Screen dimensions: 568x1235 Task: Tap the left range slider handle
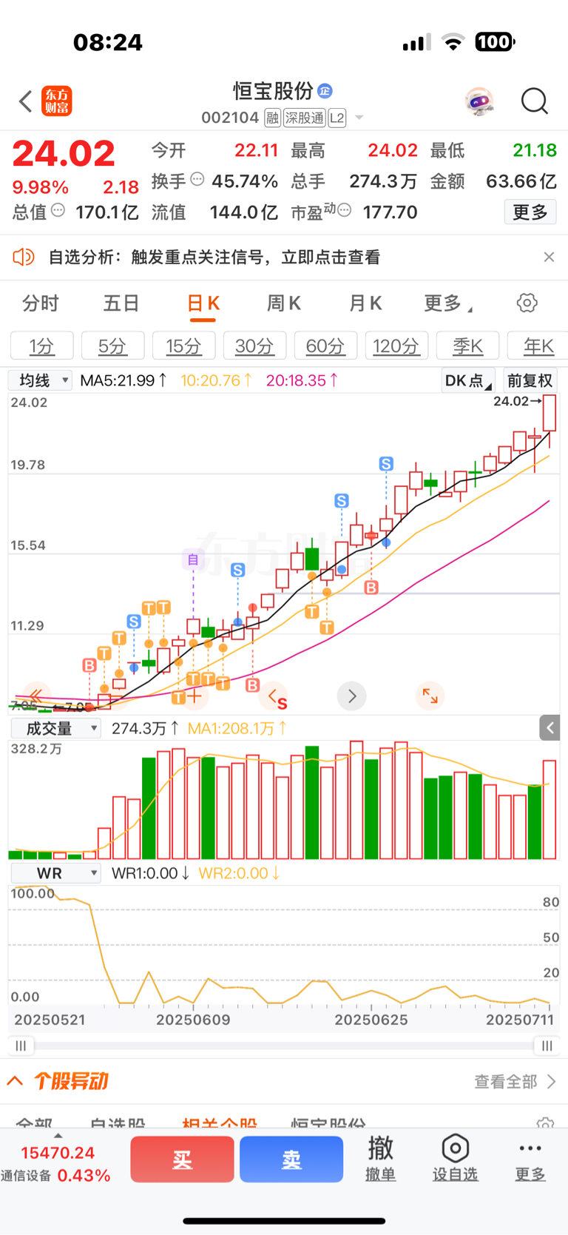(x=21, y=1046)
